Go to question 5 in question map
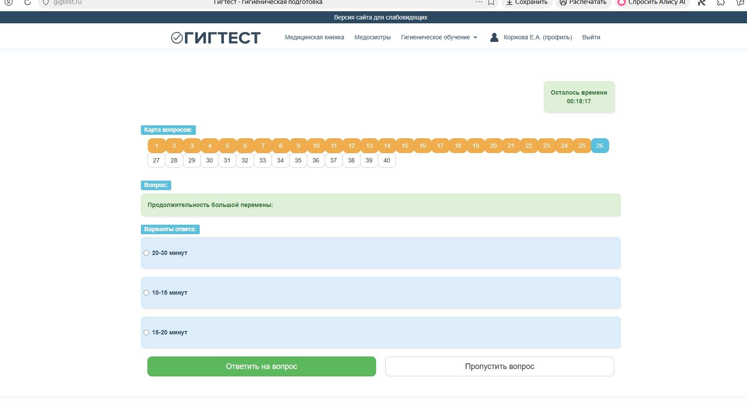747x420 pixels. [x=227, y=146]
